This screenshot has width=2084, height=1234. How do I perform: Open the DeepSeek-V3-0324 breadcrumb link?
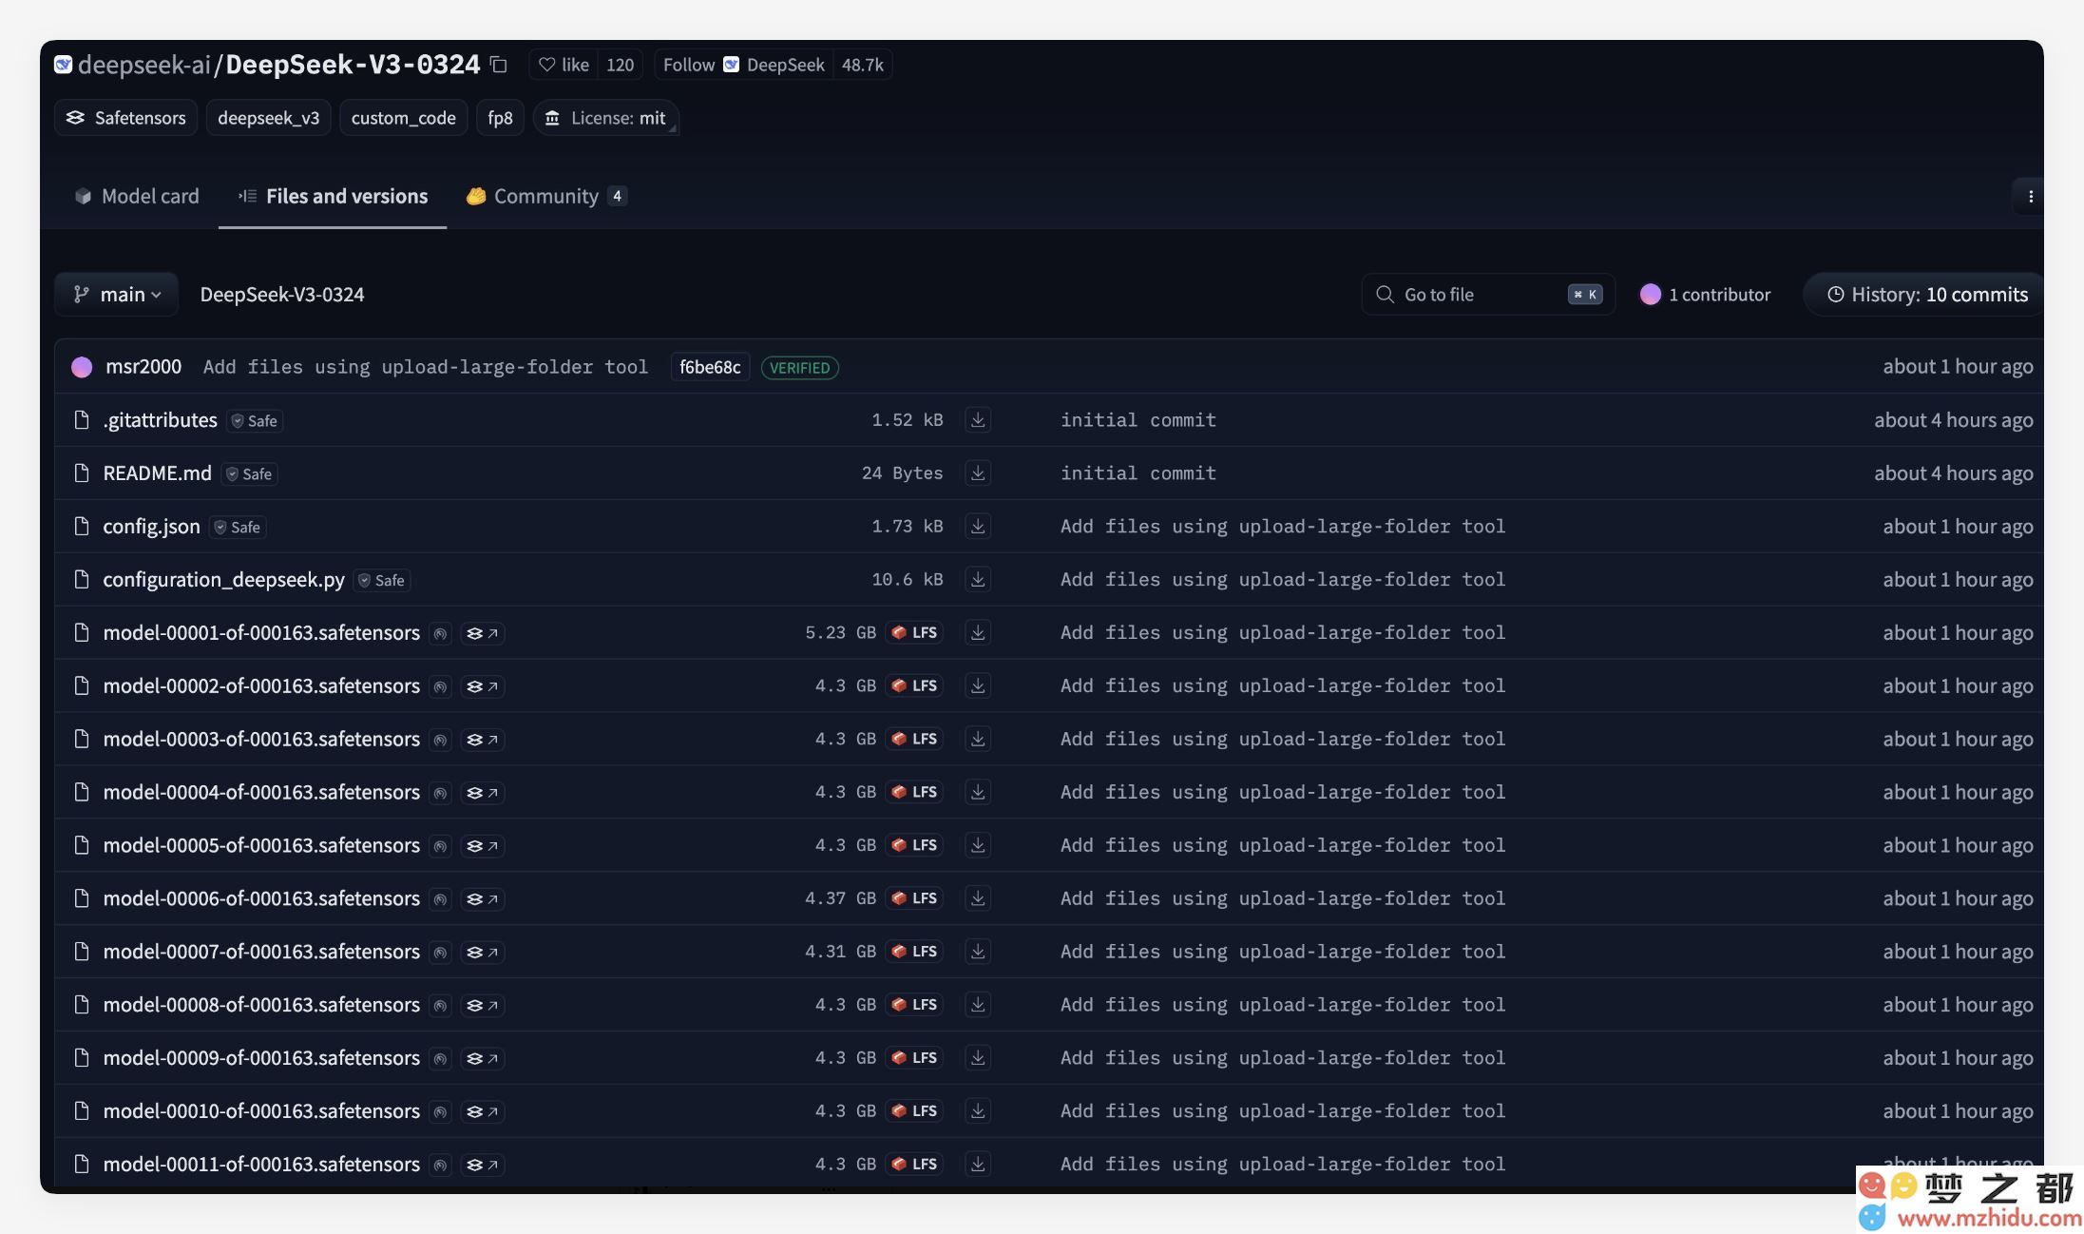[282, 295]
